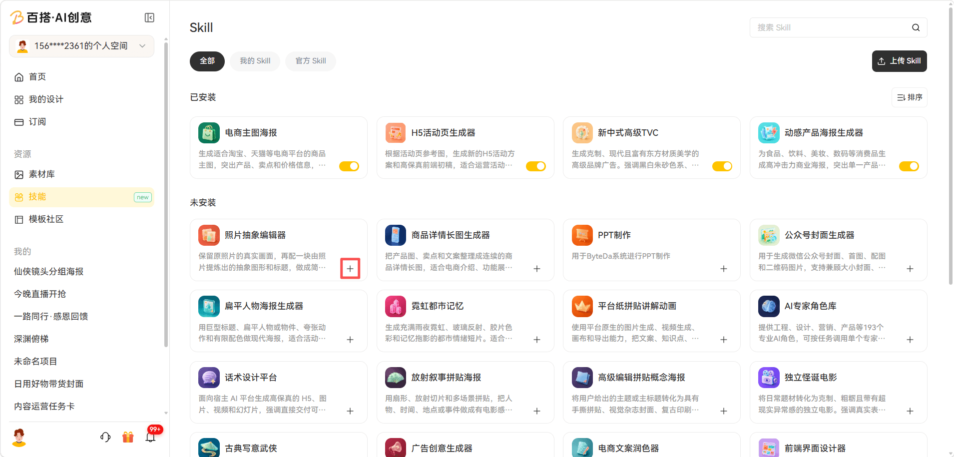Expand the 156****2361的个人空间 workspace dropdown
This screenshot has width=954, height=457.
point(81,46)
